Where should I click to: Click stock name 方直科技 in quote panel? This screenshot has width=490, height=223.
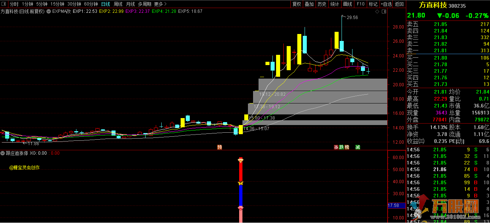(433, 5)
